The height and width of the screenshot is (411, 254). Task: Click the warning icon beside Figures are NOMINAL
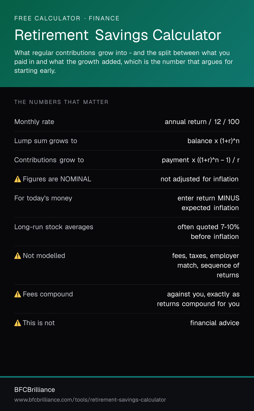pos(18,179)
